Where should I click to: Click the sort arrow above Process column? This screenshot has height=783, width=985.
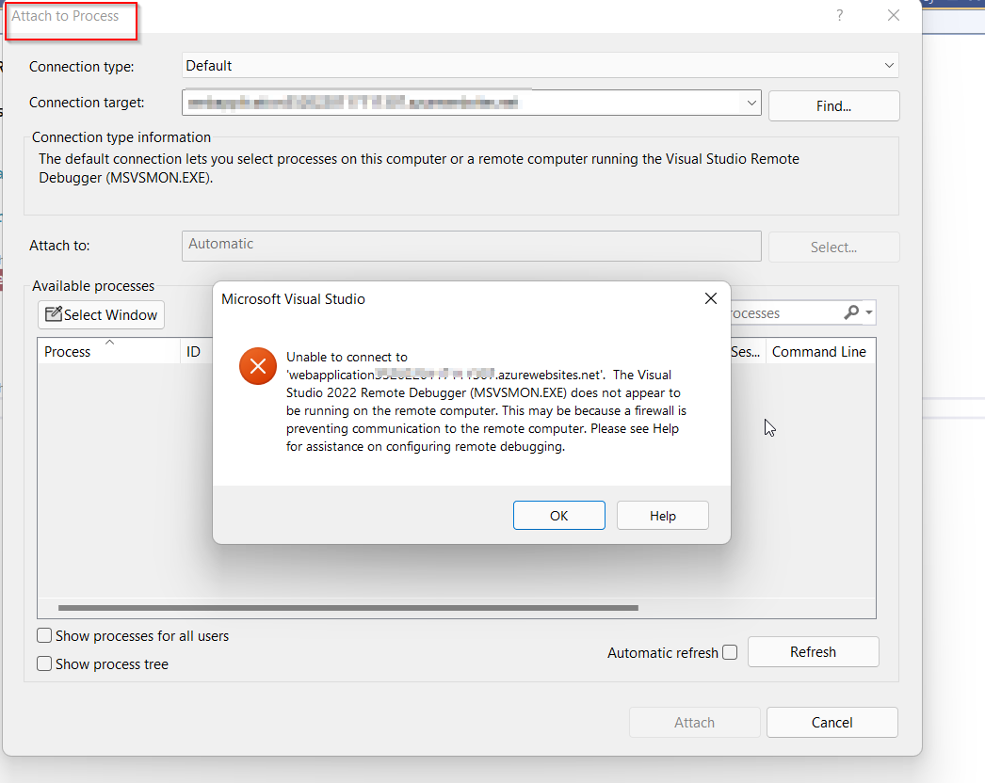[x=109, y=343]
